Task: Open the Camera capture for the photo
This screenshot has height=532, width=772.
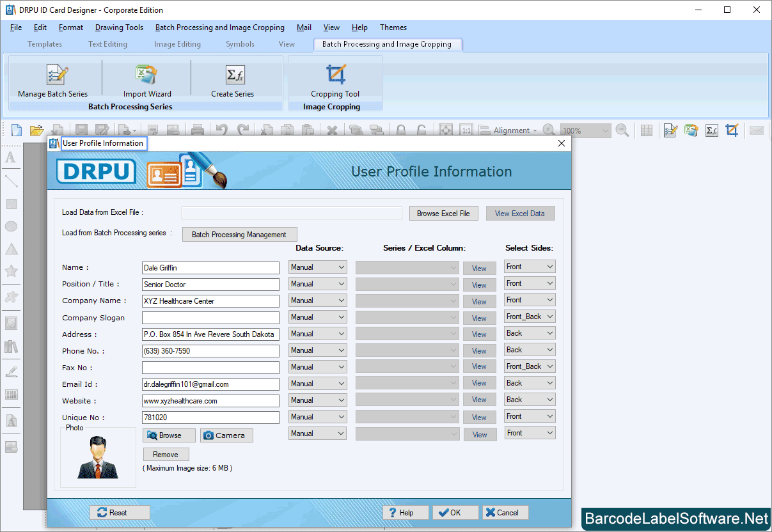Action: coord(226,435)
